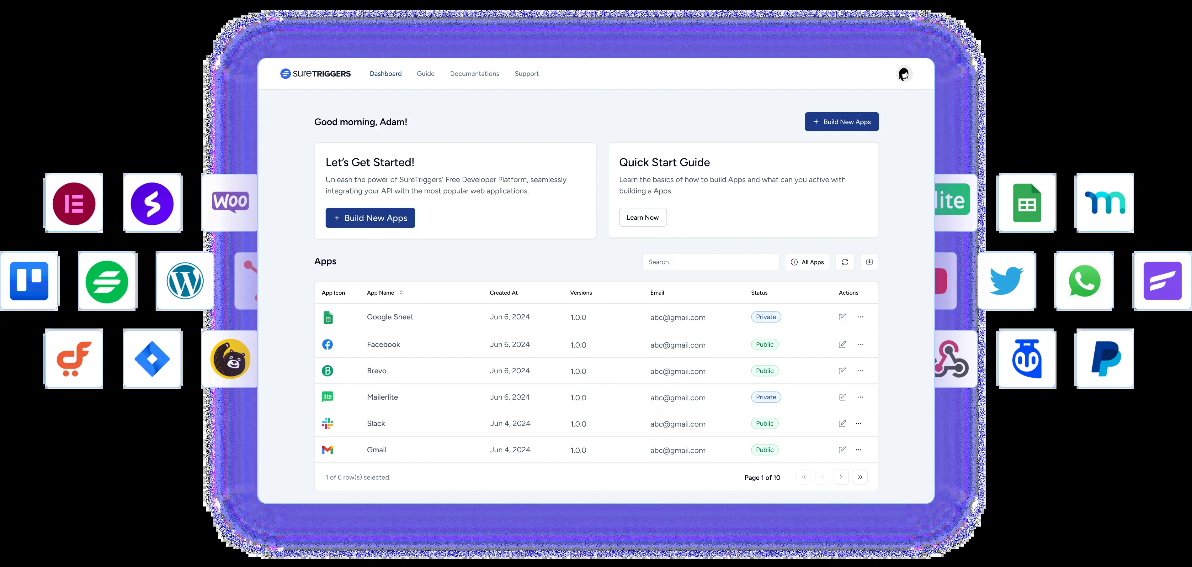The image size is (1192, 567).
Task: Click the Facebook app icon
Action: (328, 344)
